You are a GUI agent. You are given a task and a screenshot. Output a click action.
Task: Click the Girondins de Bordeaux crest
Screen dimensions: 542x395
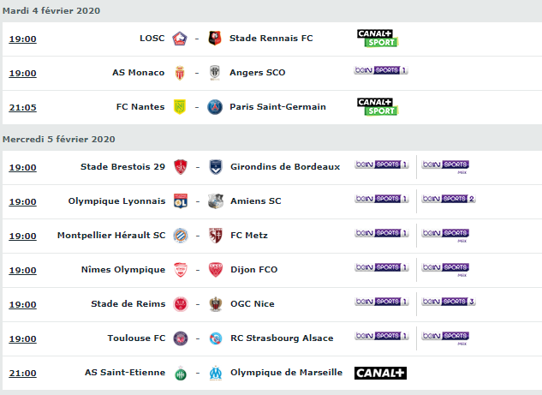tap(216, 167)
